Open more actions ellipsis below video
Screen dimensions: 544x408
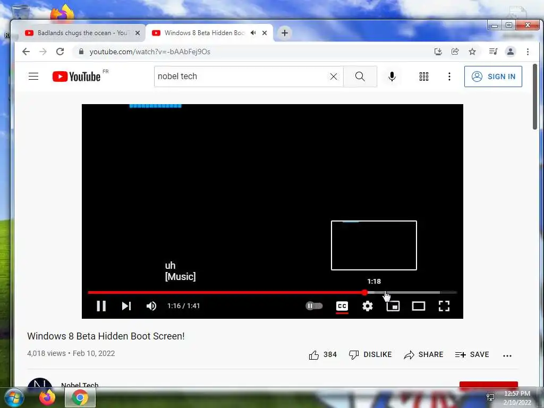(507, 355)
